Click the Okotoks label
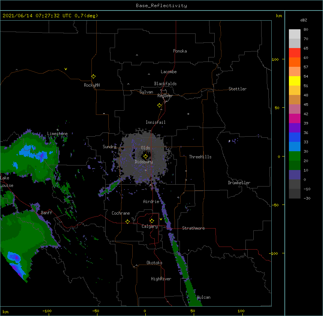 (x=154, y=263)
